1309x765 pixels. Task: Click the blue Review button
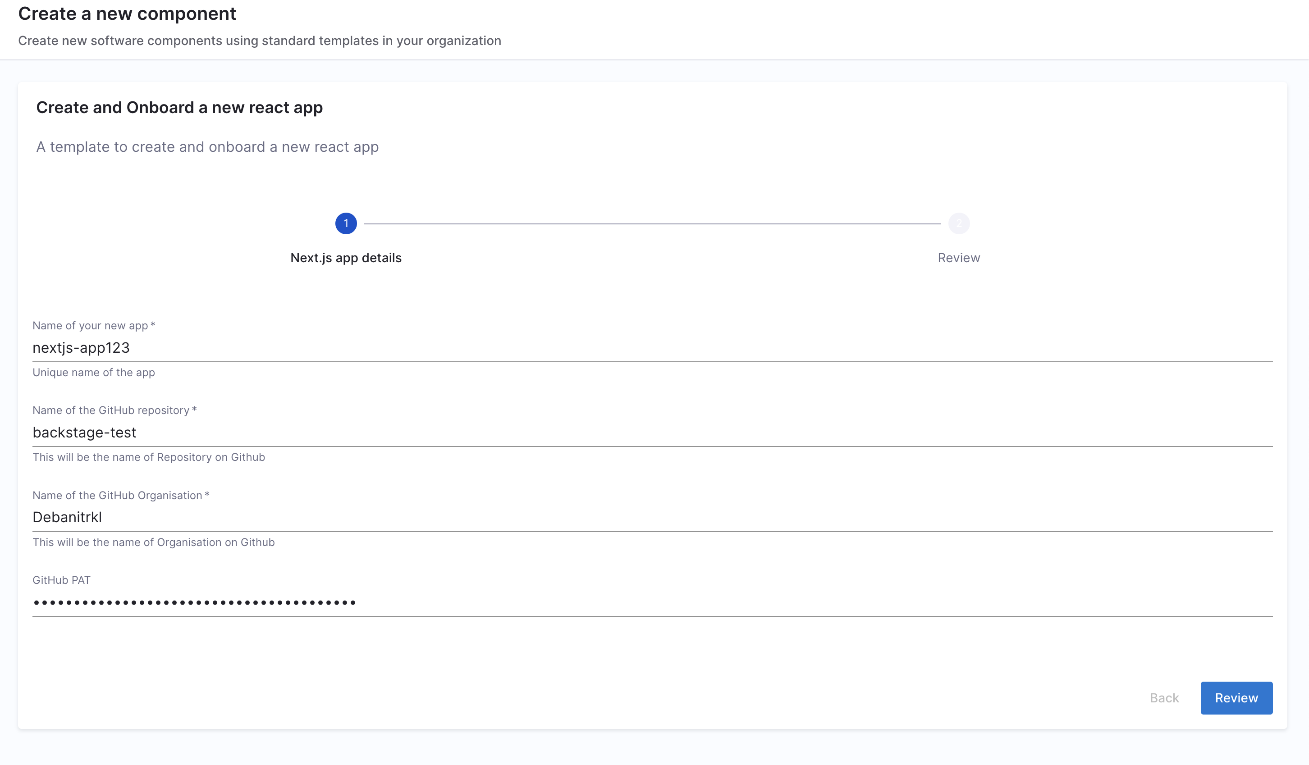[x=1236, y=697]
